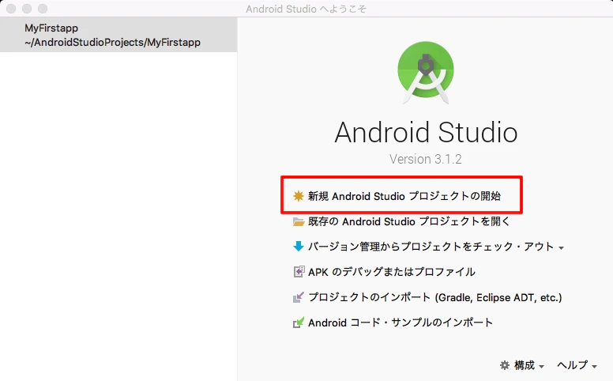Click the Android code sample import icon

299,323
